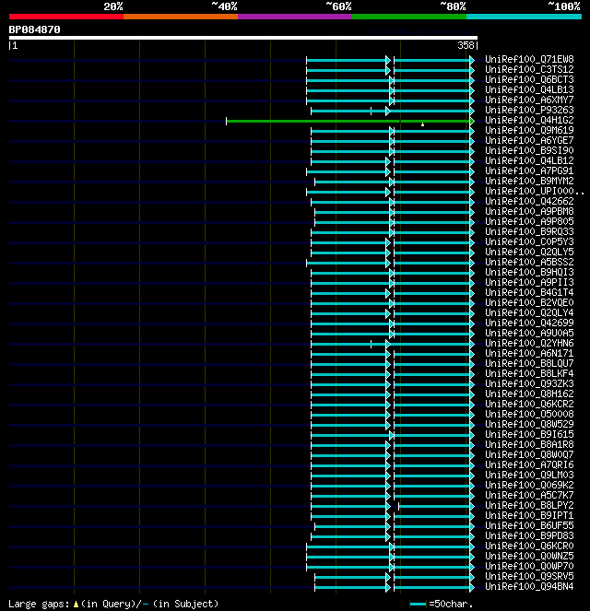Open hit UniRef100_B8LPY2
The height and width of the screenshot is (611, 590).
coord(529,505)
